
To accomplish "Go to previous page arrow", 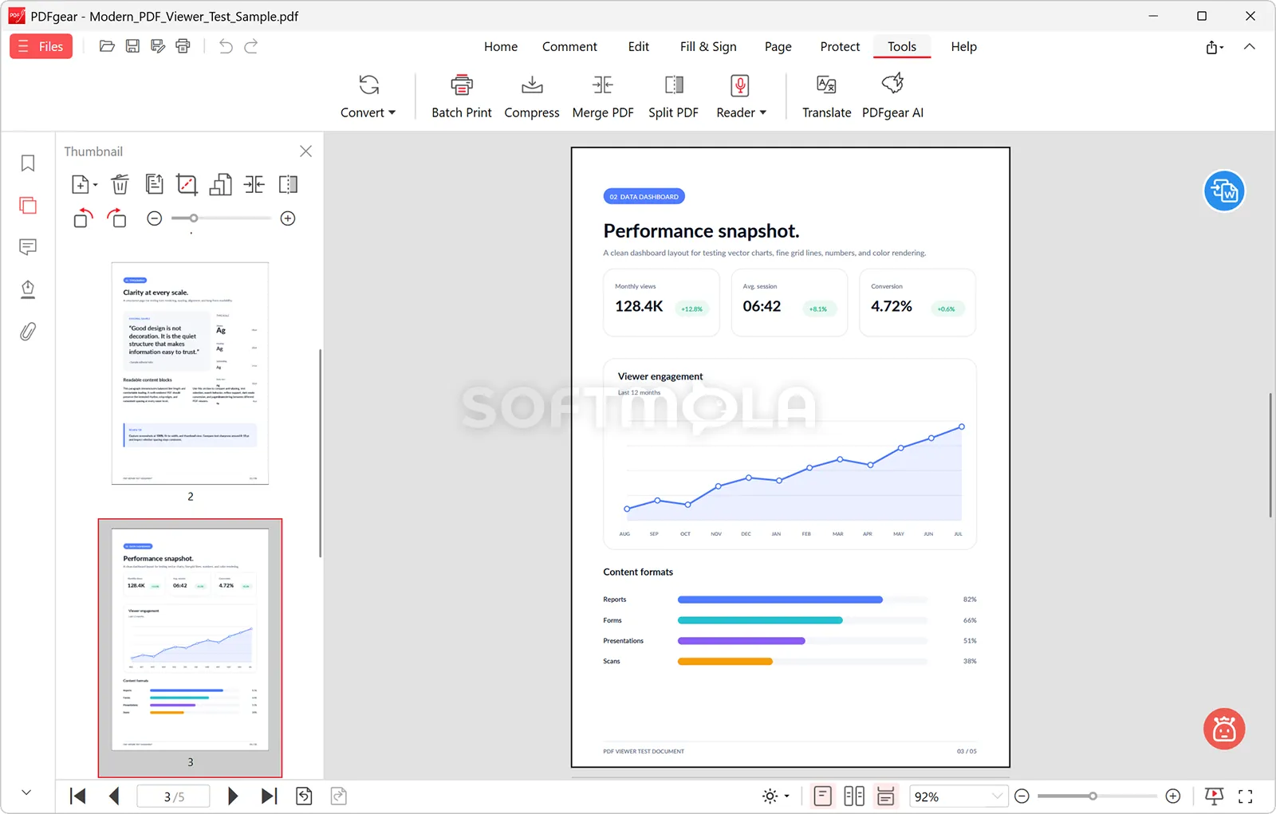I will click(x=114, y=796).
